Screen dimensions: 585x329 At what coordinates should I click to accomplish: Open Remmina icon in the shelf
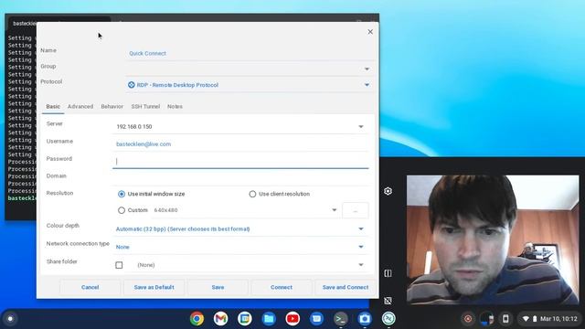388,319
